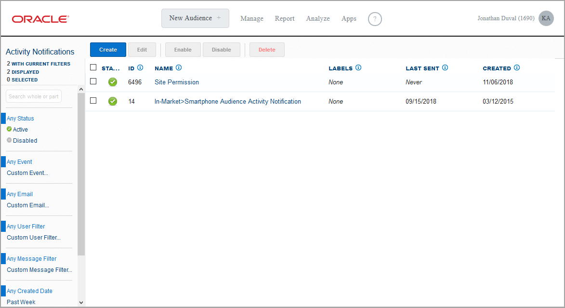Sort by the CREATED column header
Screen dimensions: 565x308
tap(497, 68)
